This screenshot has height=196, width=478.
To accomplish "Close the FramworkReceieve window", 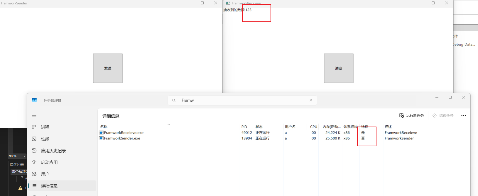I will pyautogui.click(x=447, y=3).
